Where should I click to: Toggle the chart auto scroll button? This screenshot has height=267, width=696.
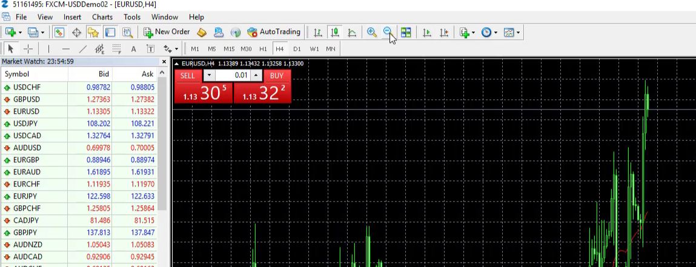(427, 32)
